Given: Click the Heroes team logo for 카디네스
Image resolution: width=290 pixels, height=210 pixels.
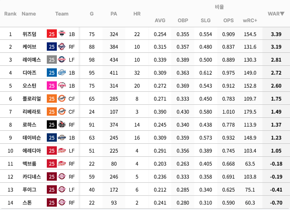Looking at the screenshot, I should click(x=62, y=176).
